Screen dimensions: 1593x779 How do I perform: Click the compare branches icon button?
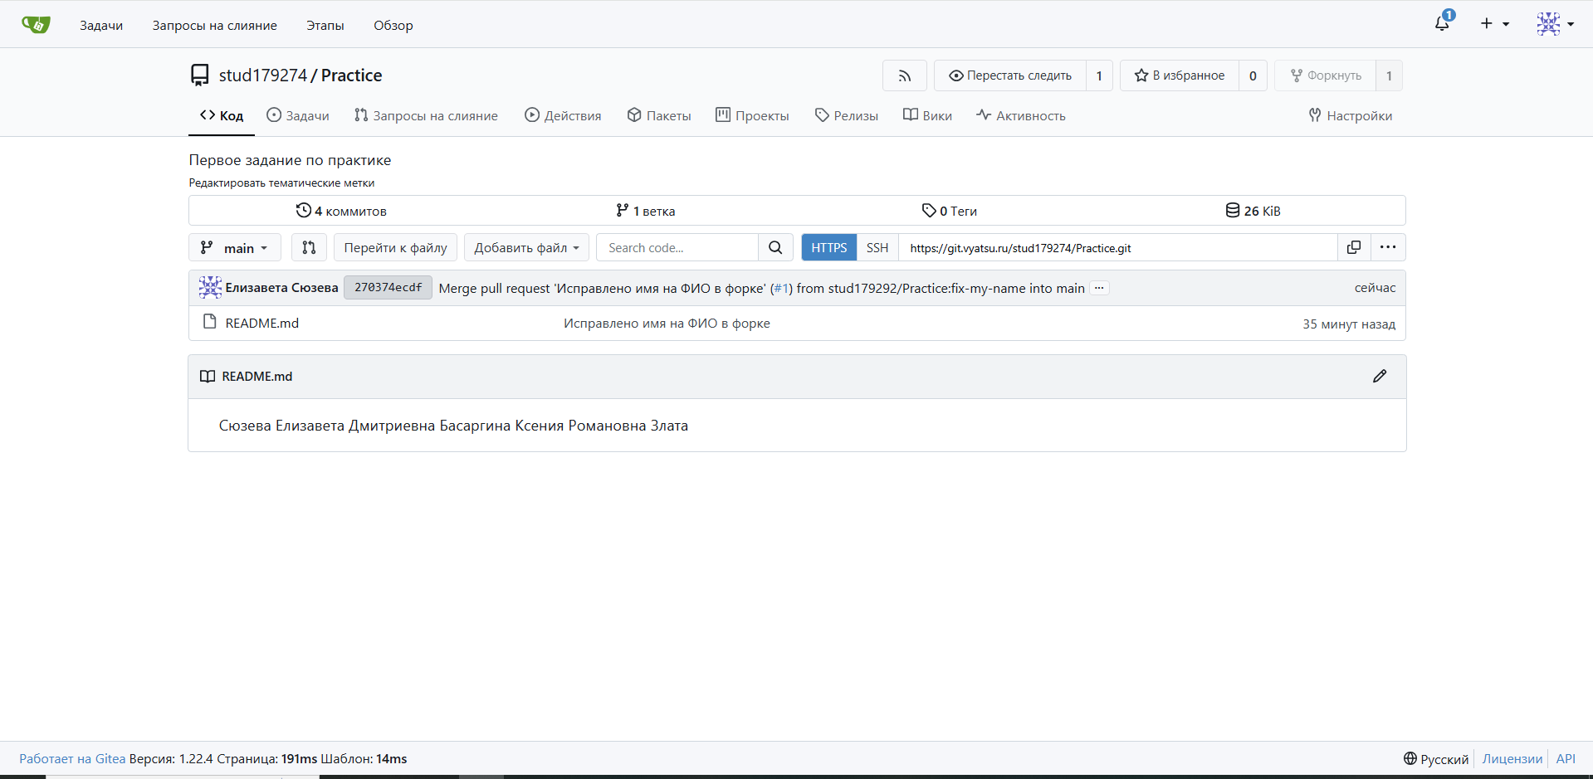[309, 247]
